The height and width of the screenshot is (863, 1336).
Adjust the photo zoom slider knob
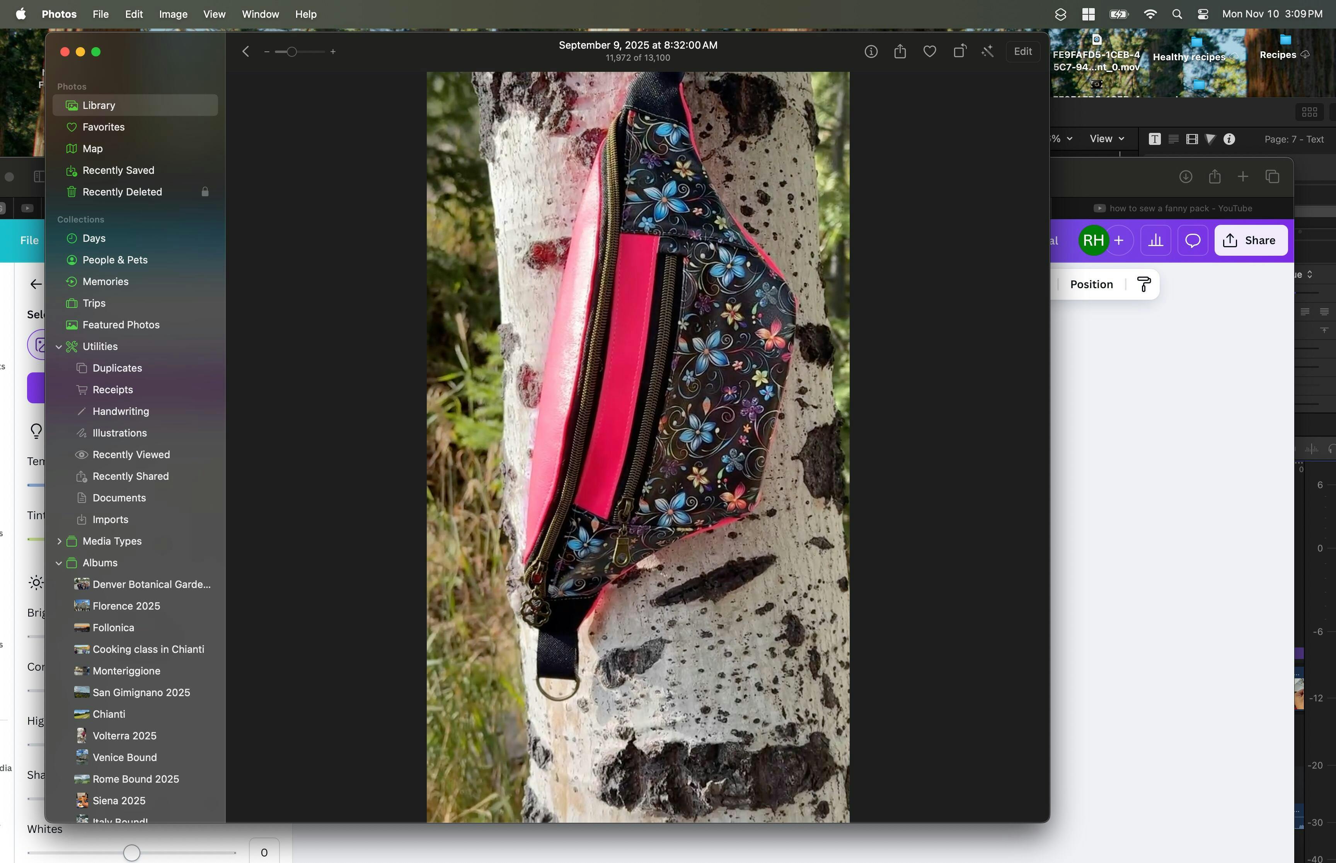pyautogui.click(x=291, y=51)
